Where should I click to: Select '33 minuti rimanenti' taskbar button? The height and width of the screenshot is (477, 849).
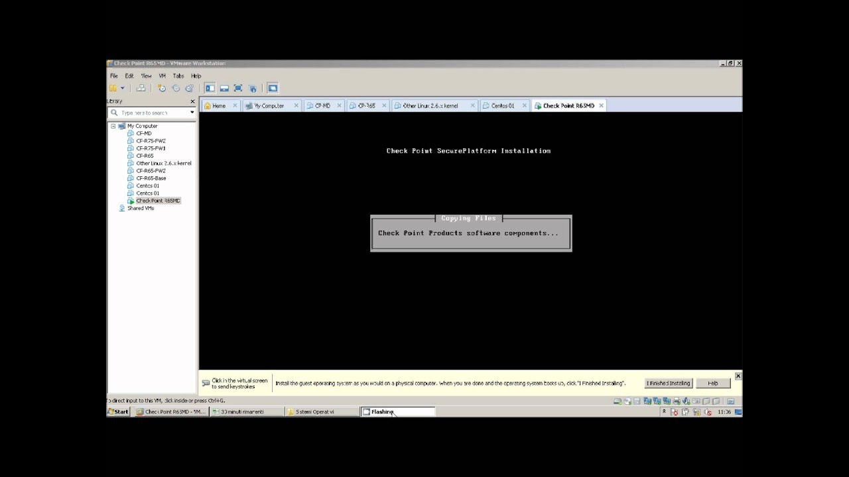[x=246, y=411]
